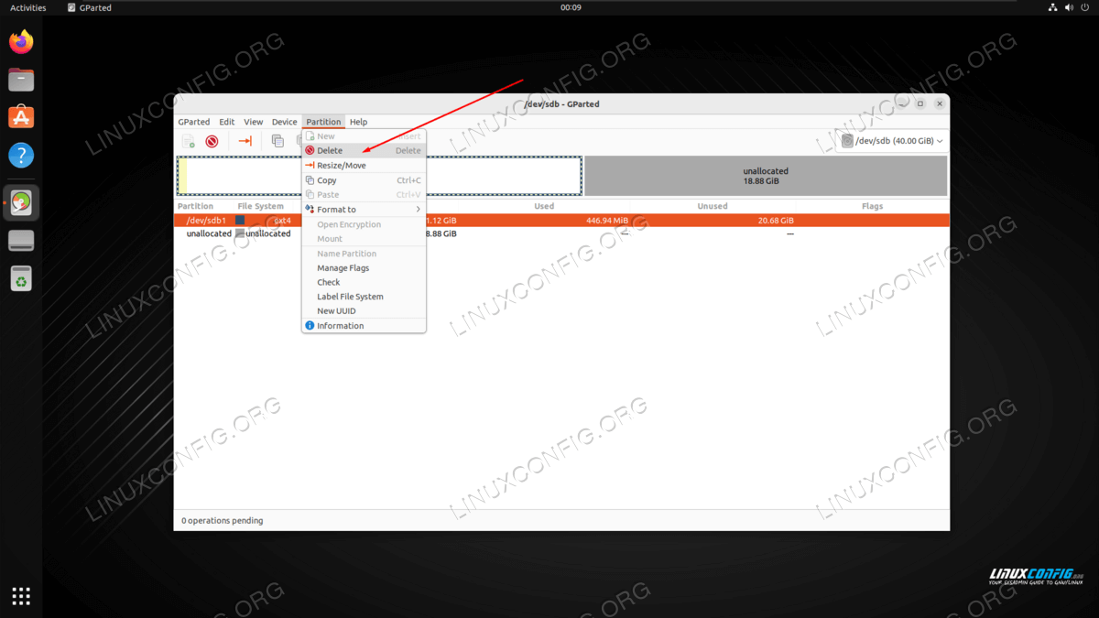Choose Manage Flags from the menu
The height and width of the screenshot is (618, 1099).
(x=364, y=268)
